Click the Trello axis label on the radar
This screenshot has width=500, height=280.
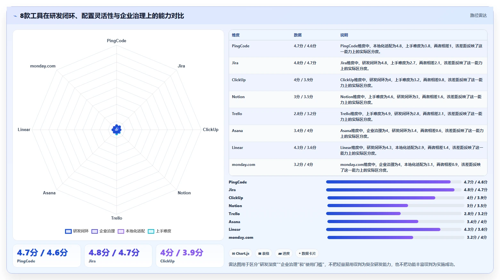coord(117,218)
